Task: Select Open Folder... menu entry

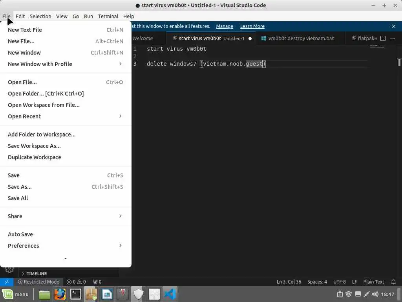Action: (x=66, y=94)
